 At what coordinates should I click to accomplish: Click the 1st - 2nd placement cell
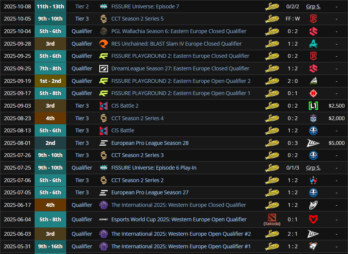[x=50, y=81]
